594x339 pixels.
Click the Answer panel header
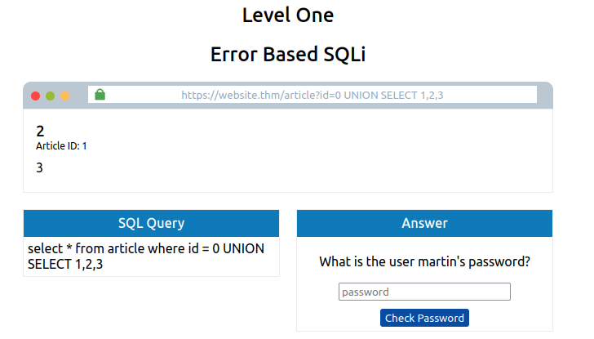424,223
